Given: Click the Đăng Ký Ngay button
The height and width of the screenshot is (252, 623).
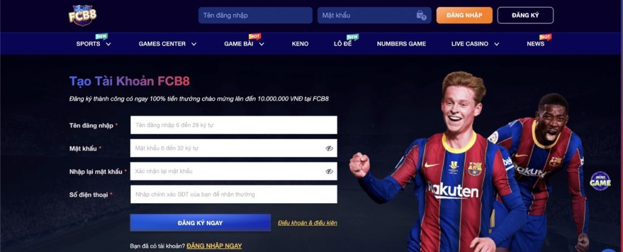Looking at the screenshot, I should [x=200, y=223].
